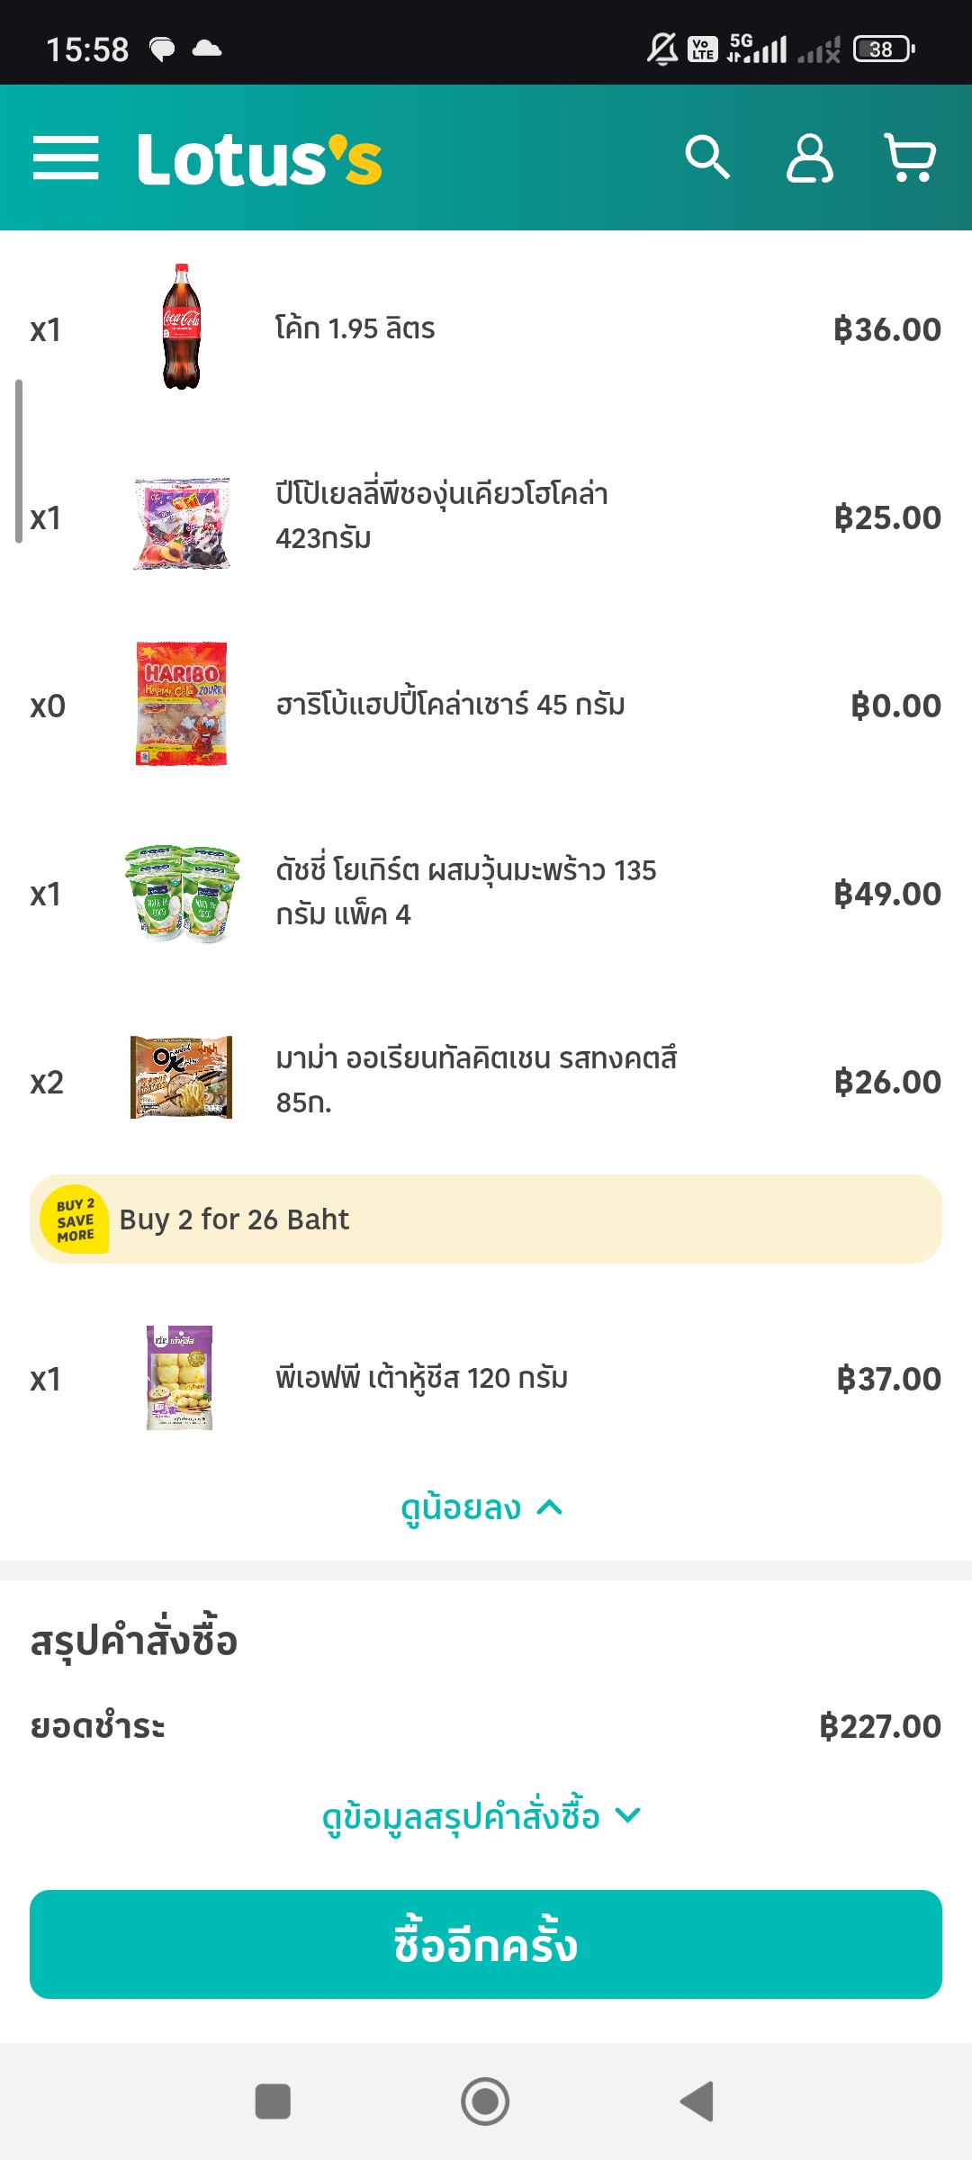Collapse item list with ดูน้อยลง
Viewport: 972px width, 2160px height.
pyautogui.click(x=482, y=1507)
